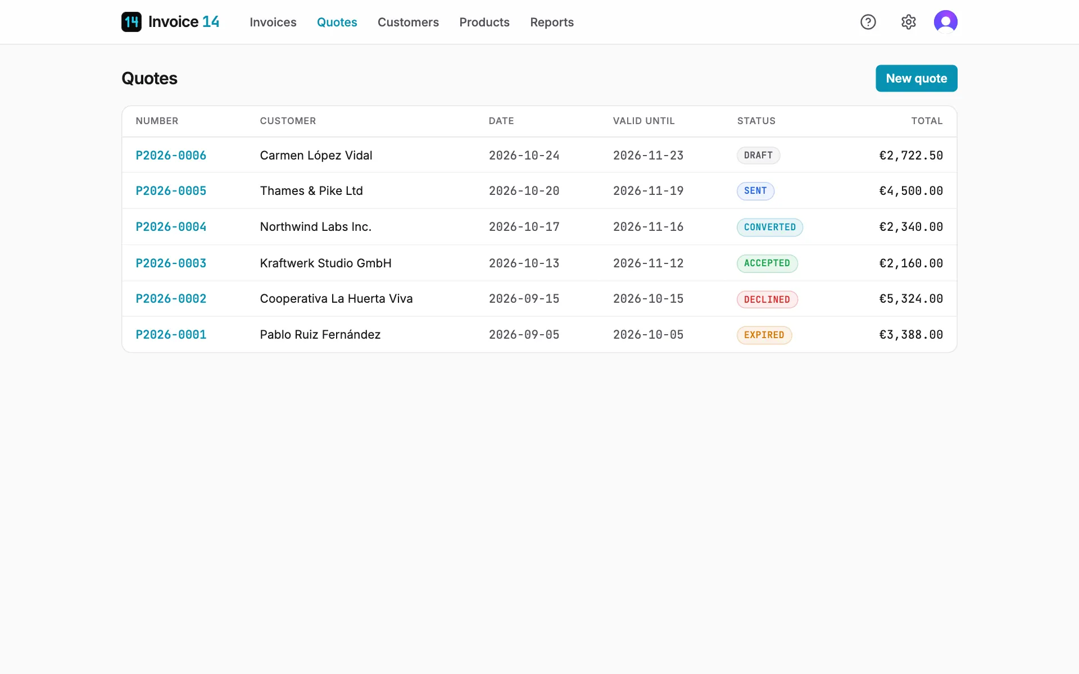This screenshot has width=1079, height=674.
Task: Switch to the Products tab
Action: tap(484, 22)
